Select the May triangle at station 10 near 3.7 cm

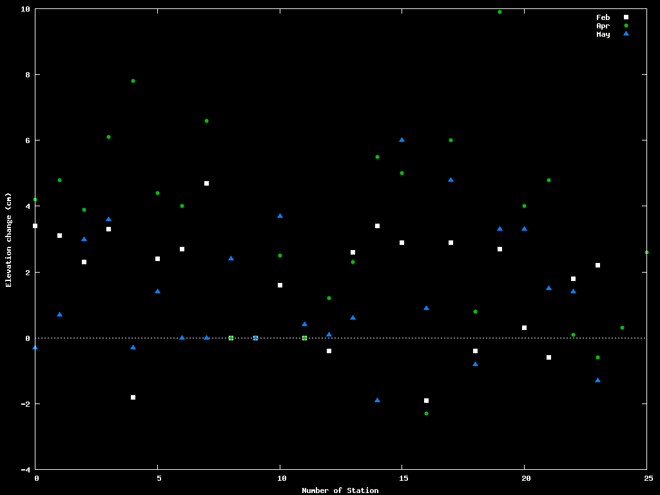click(x=280, y=216)
